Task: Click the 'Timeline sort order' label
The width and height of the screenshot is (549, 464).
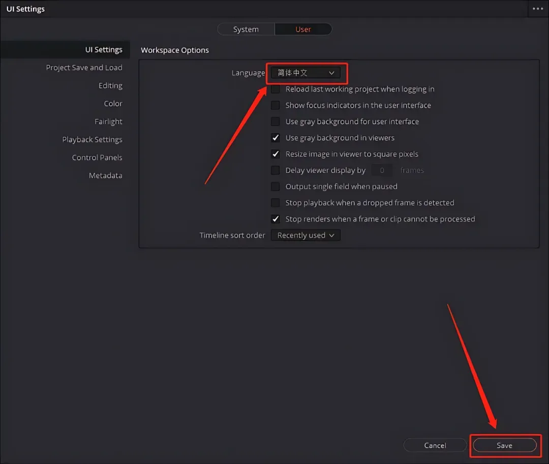Action: [x=232, y=235]
